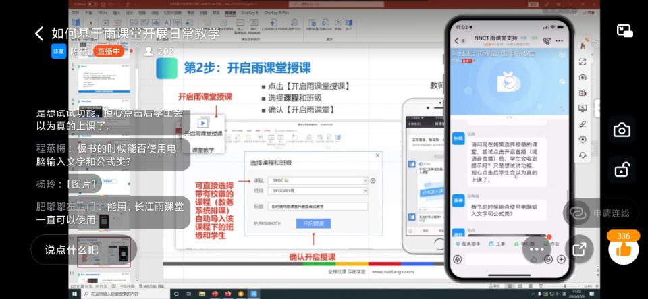Open the Windows Start menu
This screenshot has width=648, height=299.
[x=74, y=294]
